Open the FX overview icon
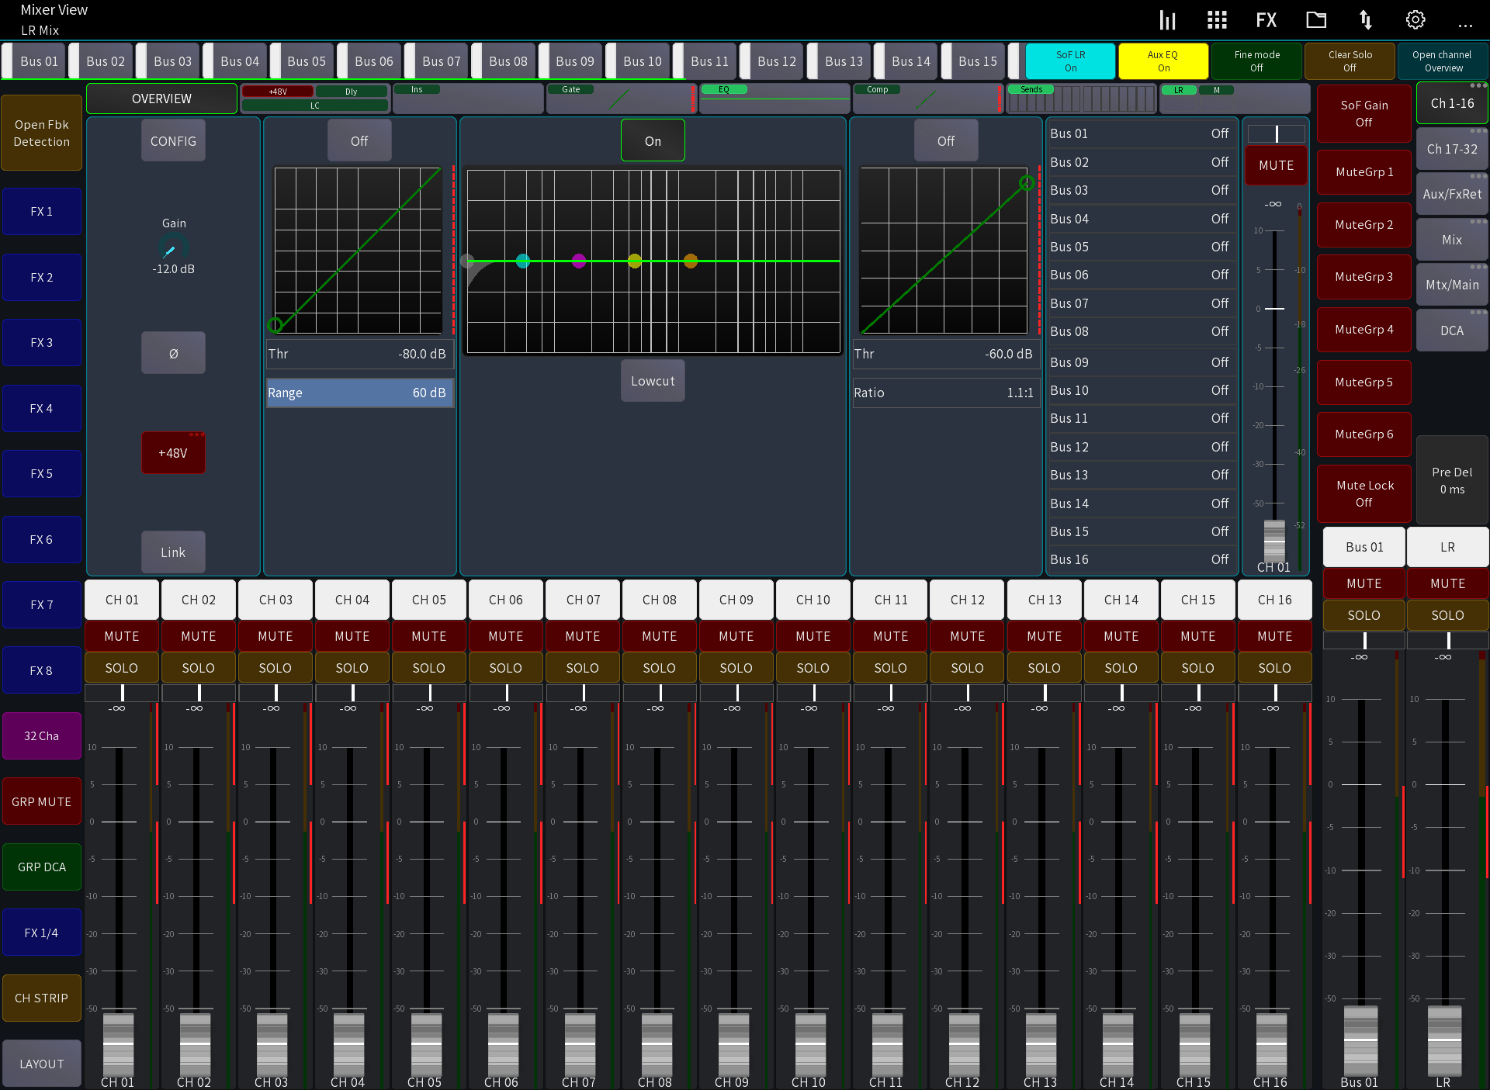1490x1090 pixels. [x=1266, y=19]
